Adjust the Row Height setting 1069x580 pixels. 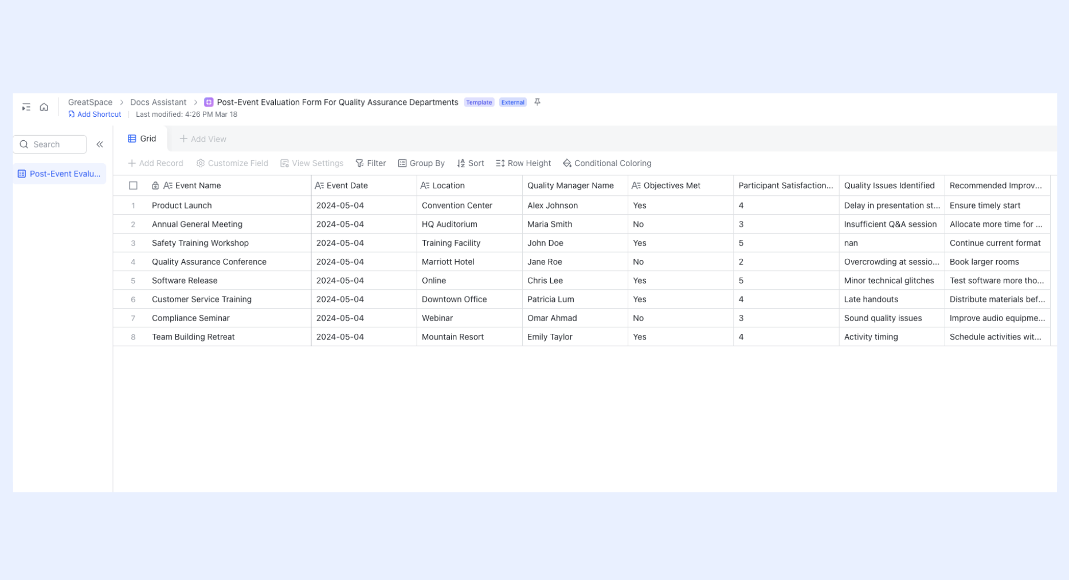point(523,163)
